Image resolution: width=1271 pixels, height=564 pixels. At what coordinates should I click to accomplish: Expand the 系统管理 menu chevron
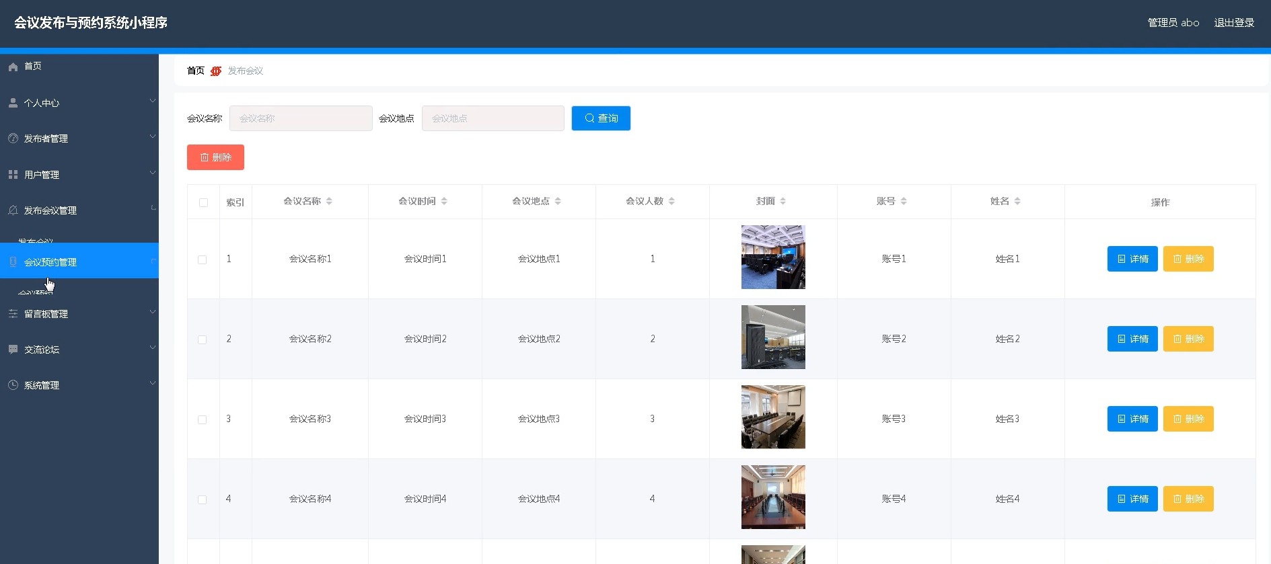pos(152,383)
